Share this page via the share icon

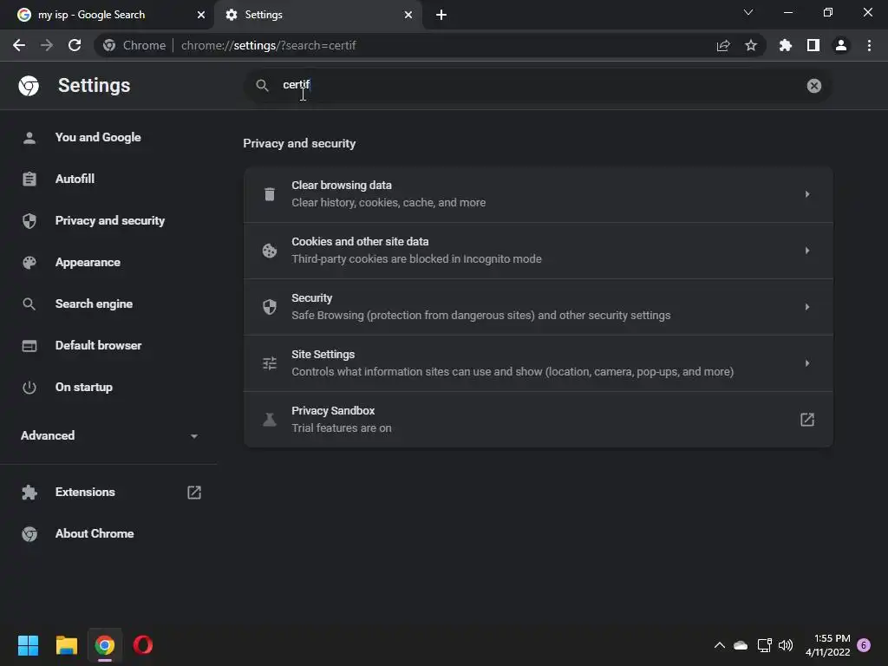[723, 45]
